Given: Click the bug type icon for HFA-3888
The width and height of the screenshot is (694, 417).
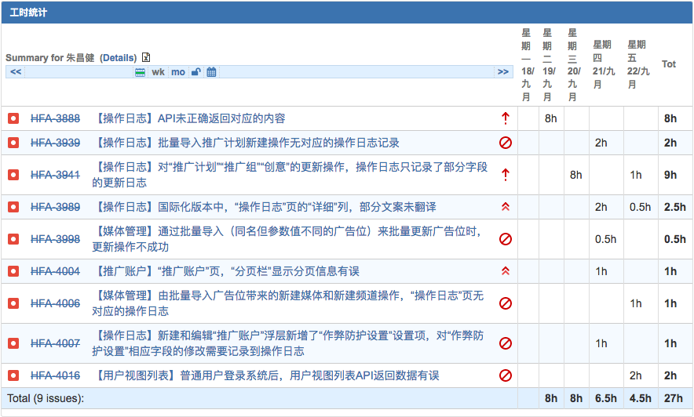Looking at the screenshot, I should [13, 118].
